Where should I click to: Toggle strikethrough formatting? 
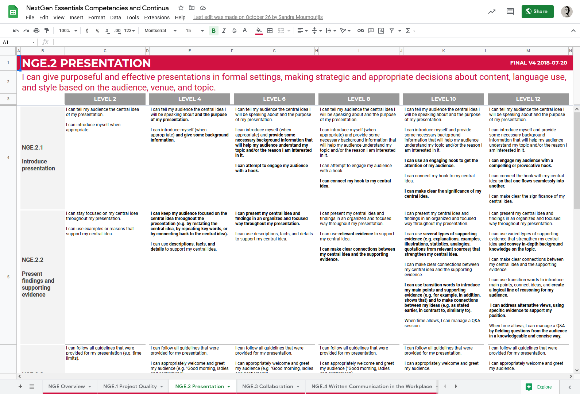point(234,31)
